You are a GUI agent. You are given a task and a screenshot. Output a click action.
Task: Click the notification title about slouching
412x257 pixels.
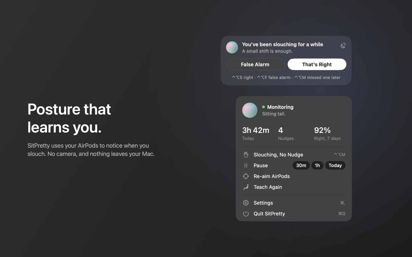point(282,44)
